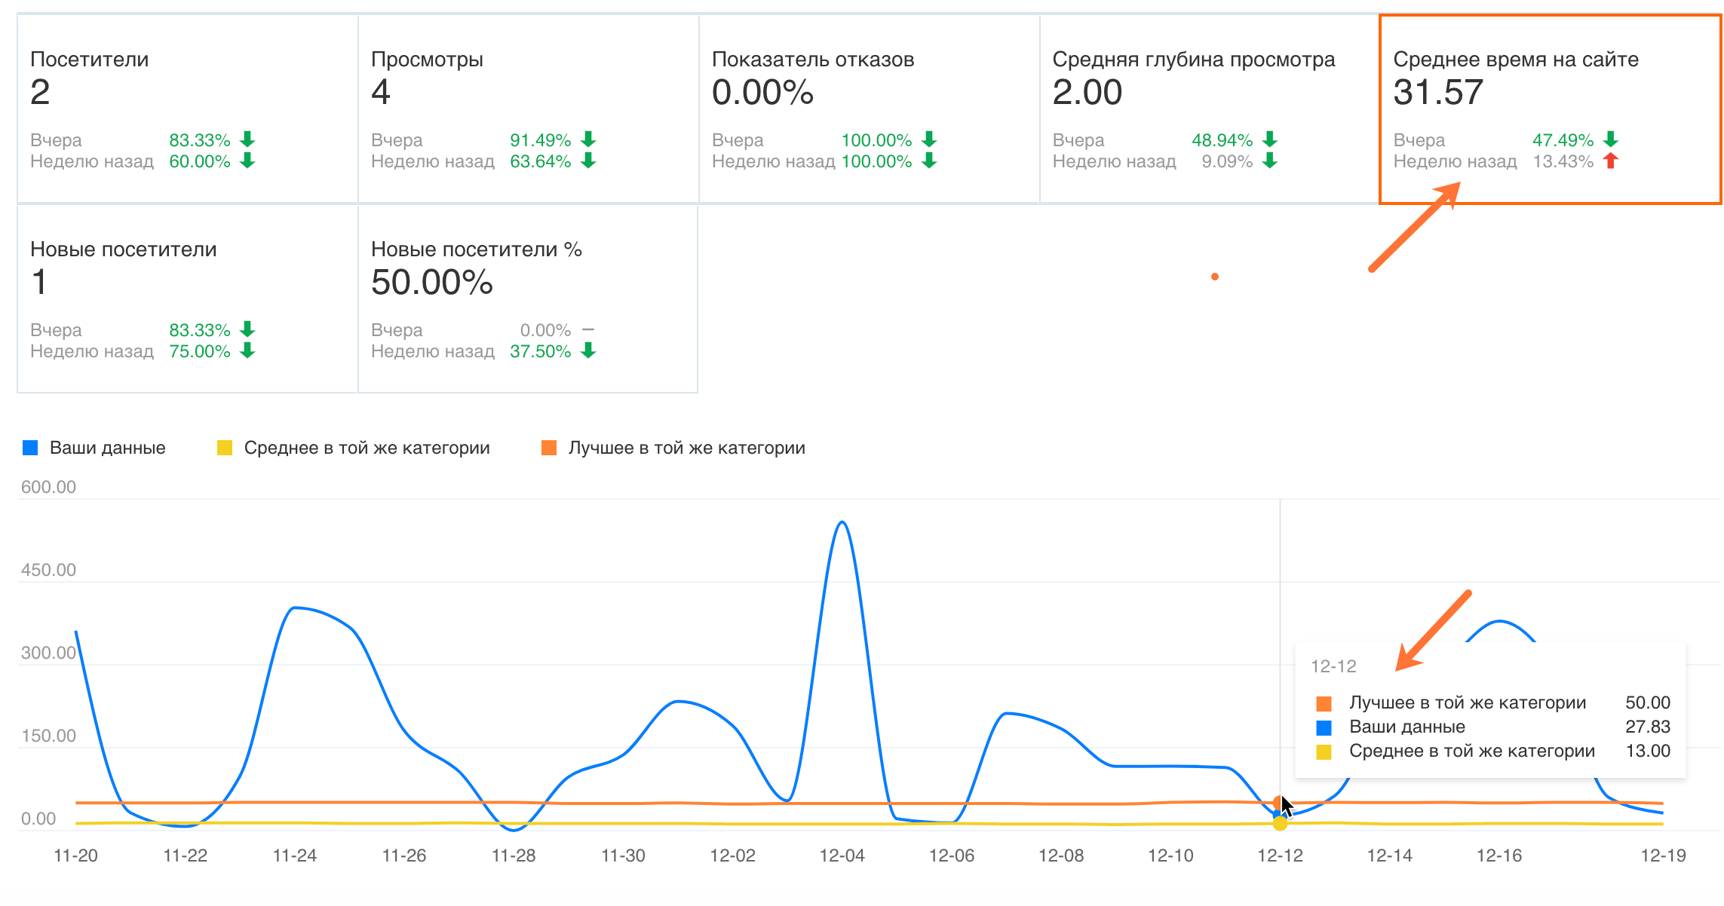Click green down arrow next to 47.49%
1724x906 pixels.
(x=1611, y=139)
